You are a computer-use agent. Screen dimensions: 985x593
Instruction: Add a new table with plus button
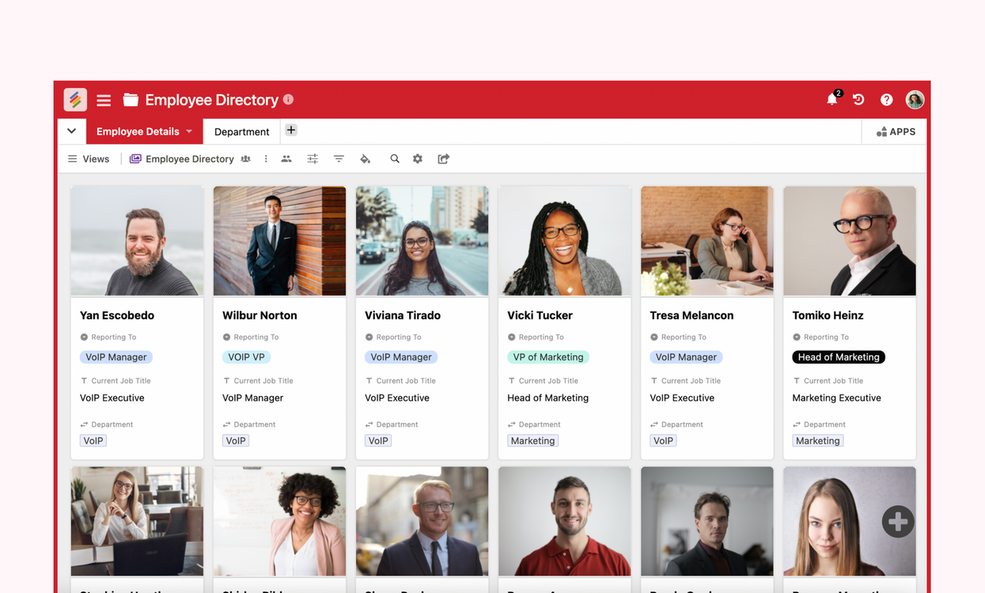coord(291,130)
